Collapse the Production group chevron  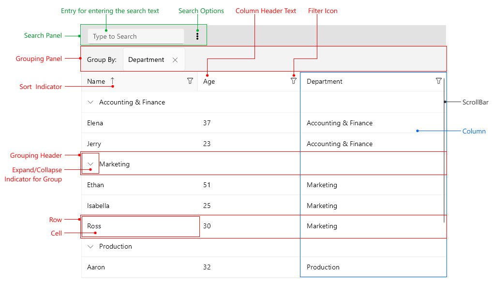tap(90, 246)
